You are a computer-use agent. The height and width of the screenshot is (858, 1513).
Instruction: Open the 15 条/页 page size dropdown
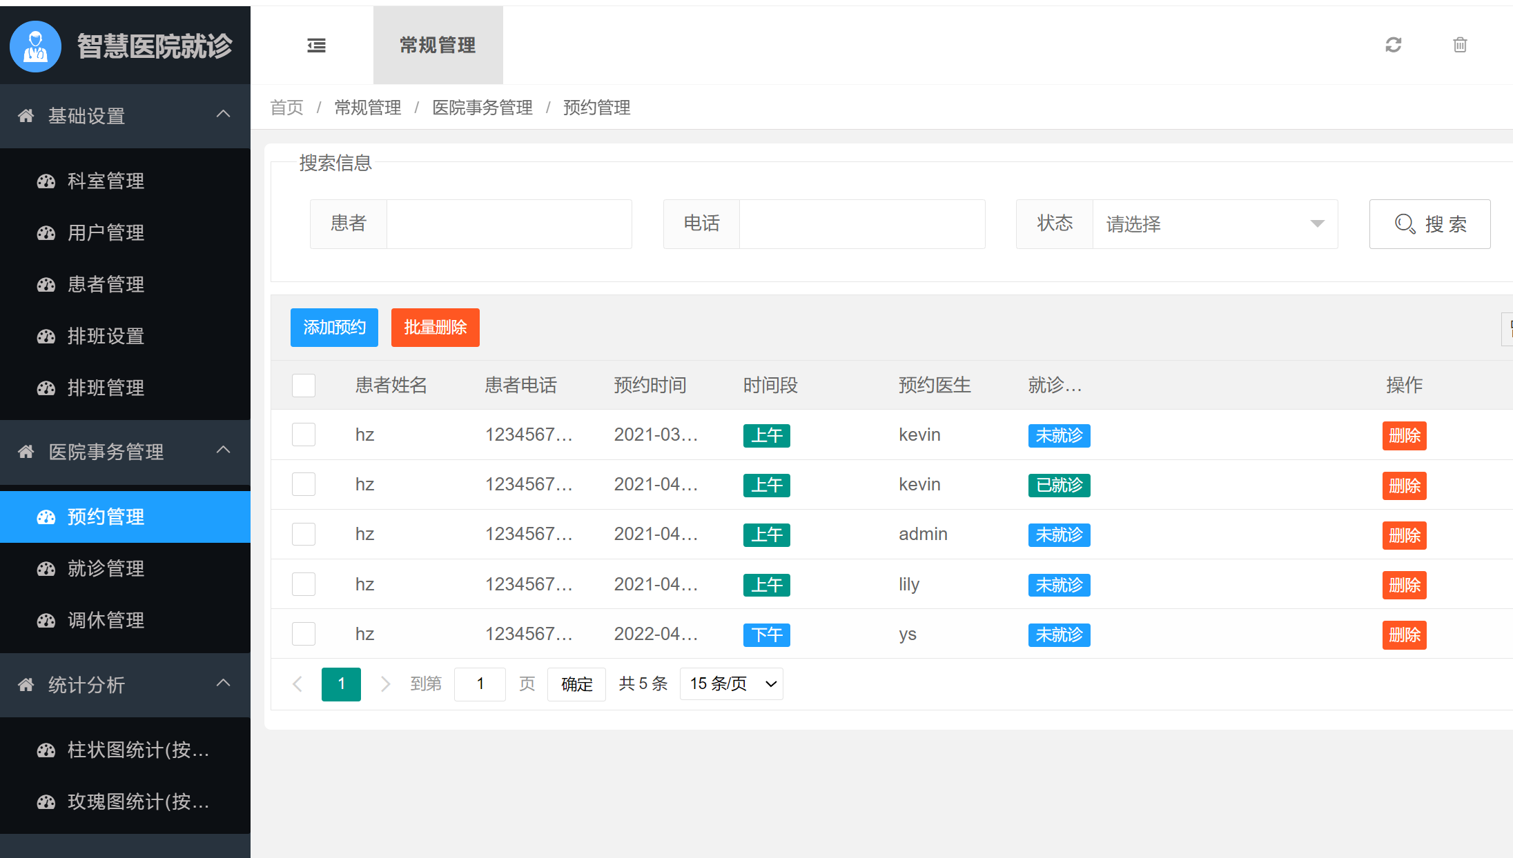point(731,684)
